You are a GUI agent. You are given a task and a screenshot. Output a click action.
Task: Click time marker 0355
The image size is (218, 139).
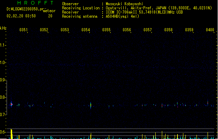click(106, 30)
